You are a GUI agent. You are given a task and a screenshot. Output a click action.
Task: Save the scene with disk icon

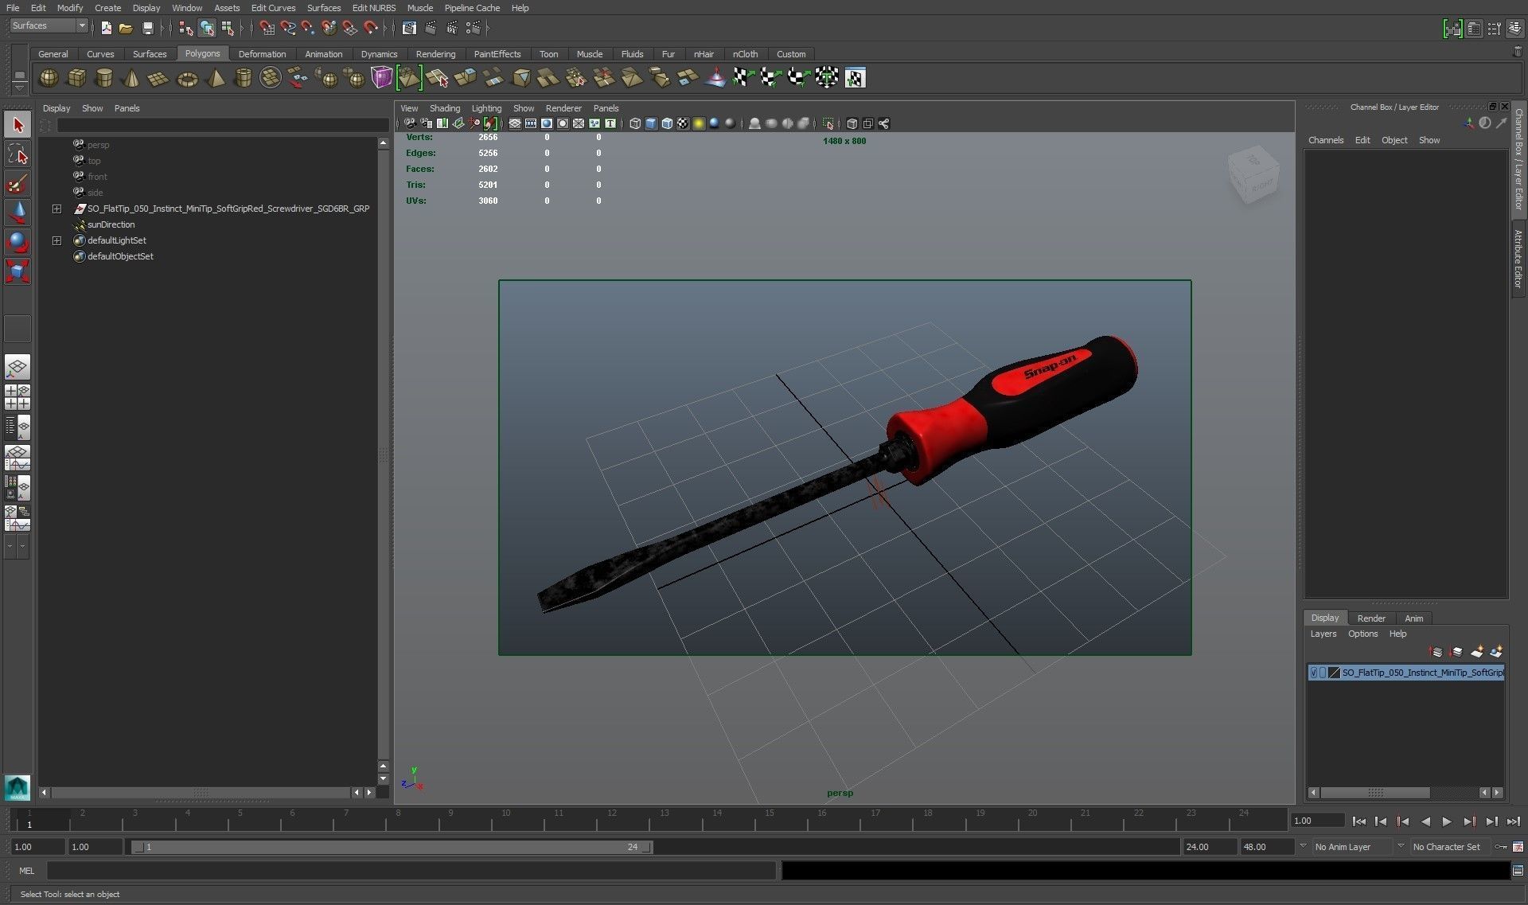pos(147,29)
